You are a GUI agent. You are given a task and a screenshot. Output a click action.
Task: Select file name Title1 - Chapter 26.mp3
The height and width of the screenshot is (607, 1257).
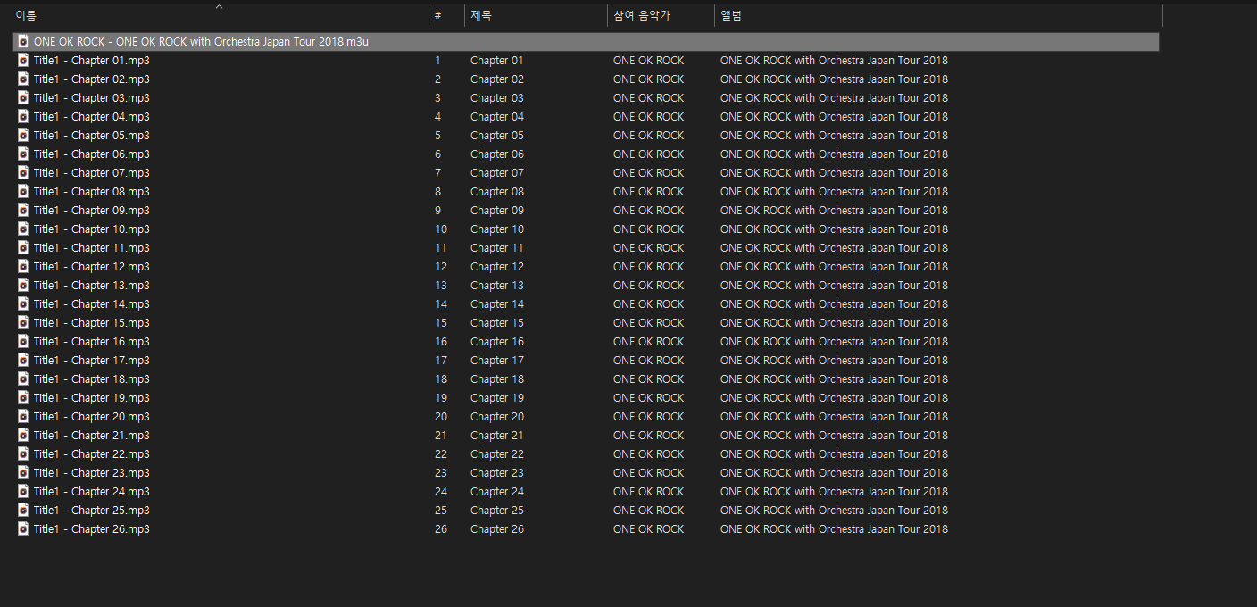[x=92, y=529]
